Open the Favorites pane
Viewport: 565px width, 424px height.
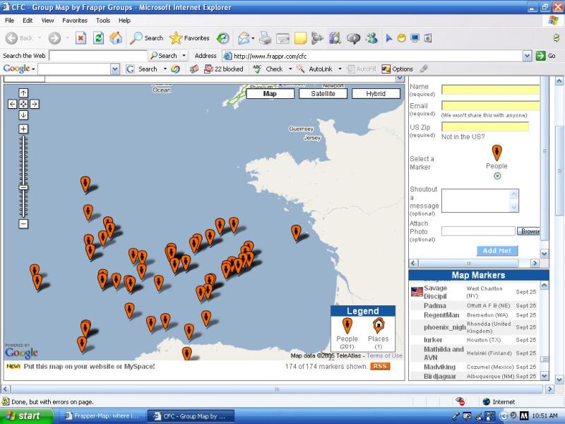189,38
